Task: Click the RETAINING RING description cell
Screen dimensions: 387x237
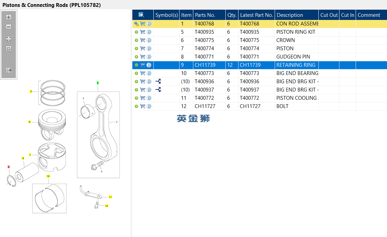Action: point(297,65)
